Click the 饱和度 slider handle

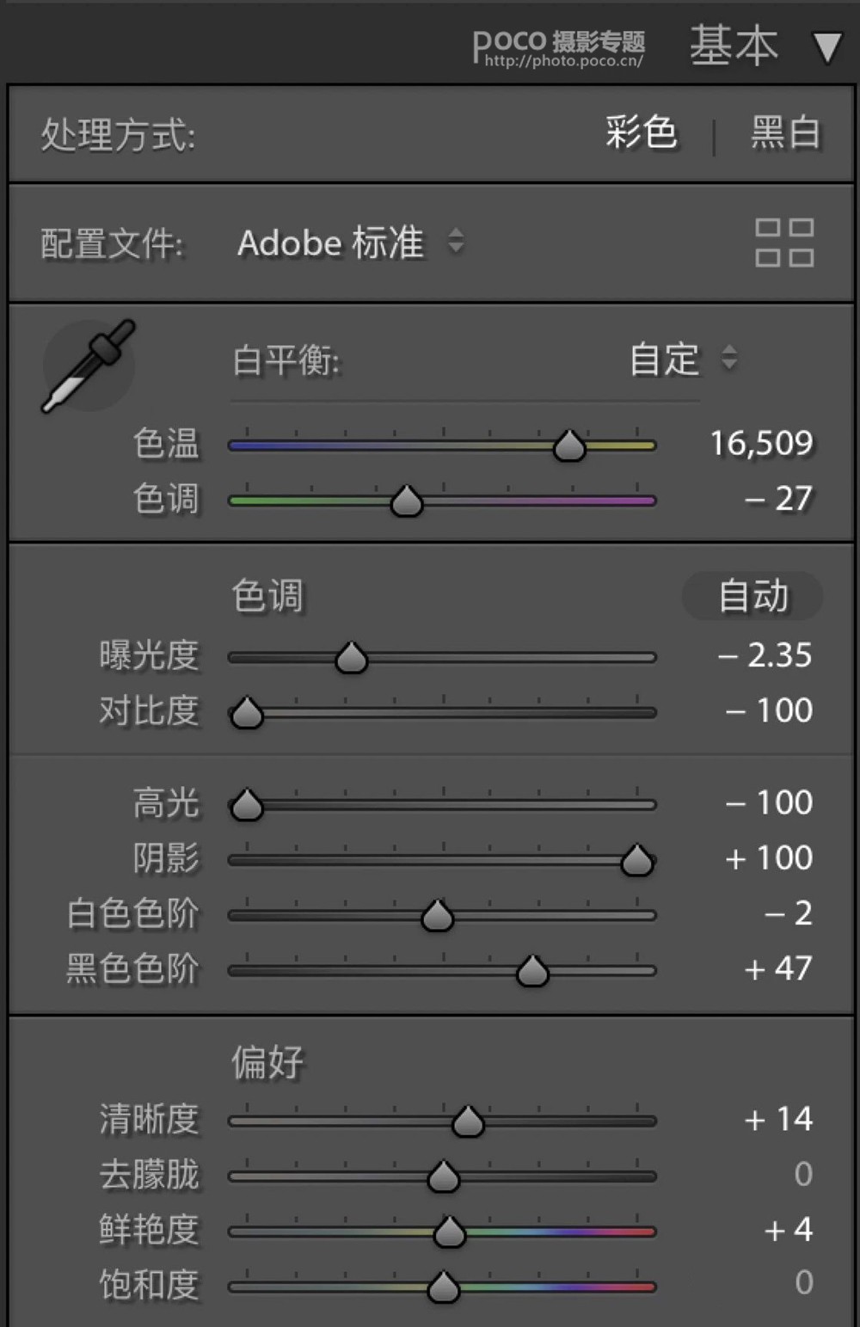(444, 1287)
